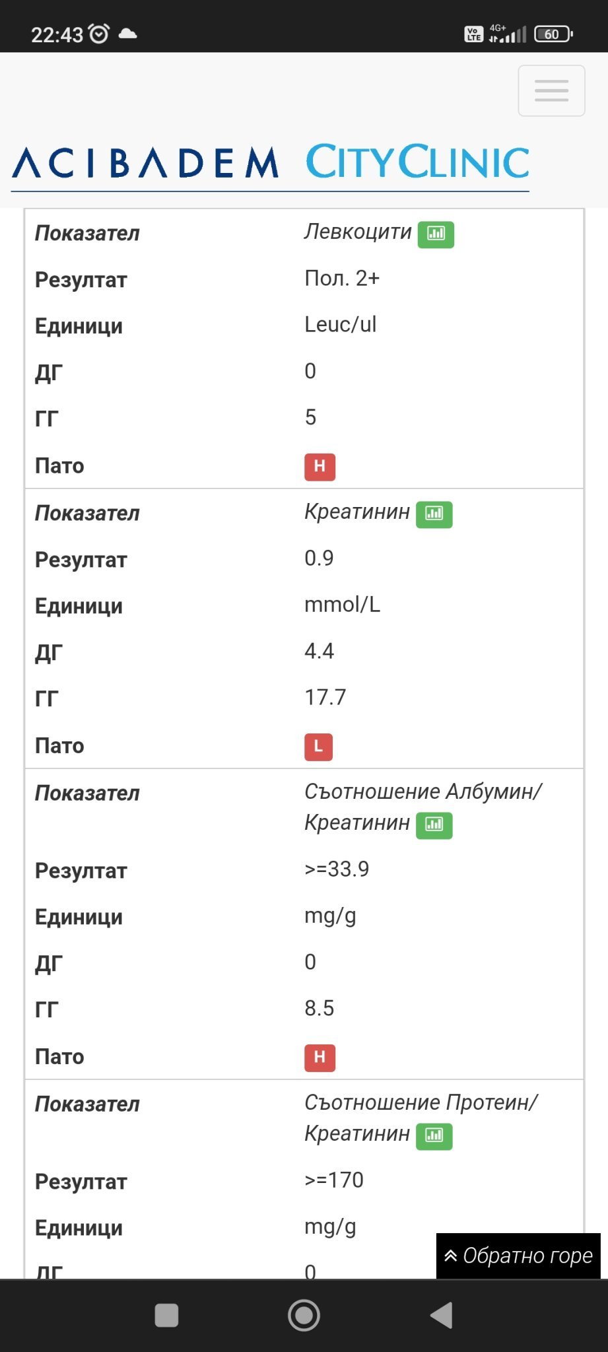Open the hamburger navigation menu
608x1352 pixels.
[x=551, y=91]
